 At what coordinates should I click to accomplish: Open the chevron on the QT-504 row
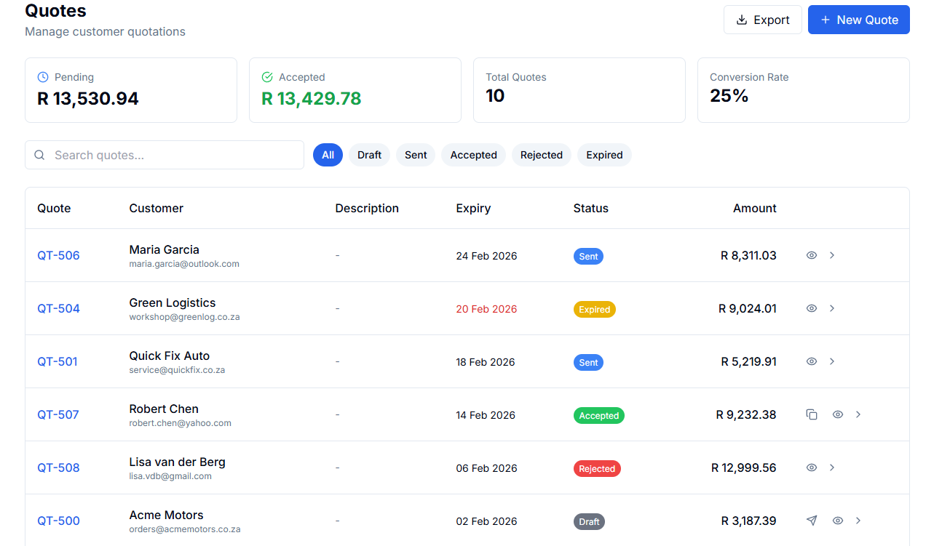pyautogui.click(x=832, y=308)
